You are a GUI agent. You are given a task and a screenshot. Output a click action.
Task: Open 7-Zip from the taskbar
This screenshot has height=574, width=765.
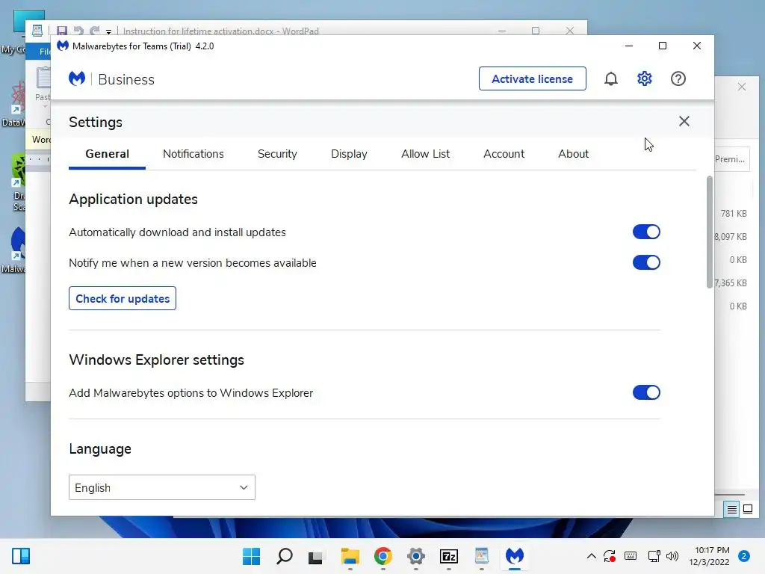coord(449,556)
